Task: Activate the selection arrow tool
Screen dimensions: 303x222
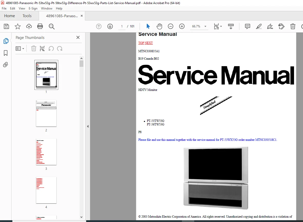Action: point(148,26)
